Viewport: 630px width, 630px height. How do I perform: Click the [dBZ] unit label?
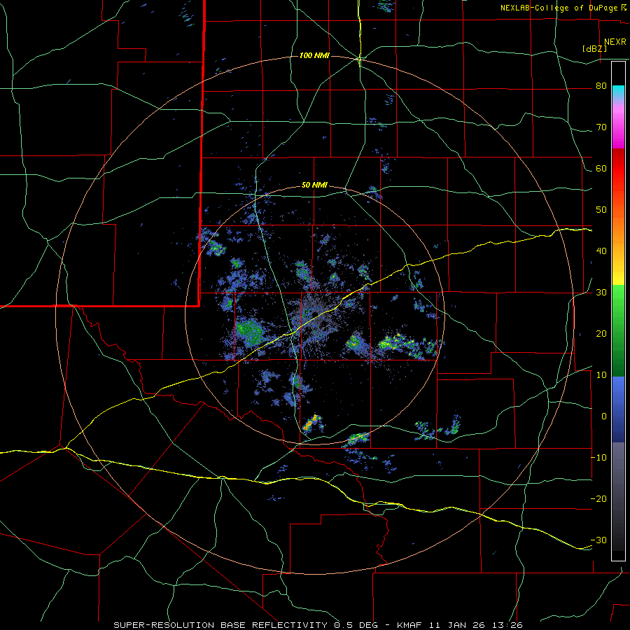(594, 48)
